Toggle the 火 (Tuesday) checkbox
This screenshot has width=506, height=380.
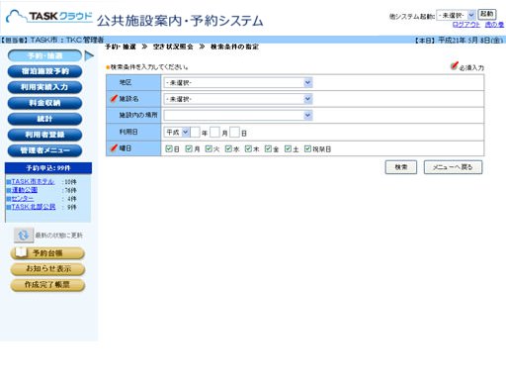[209, 148]
